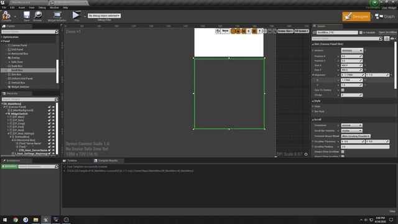Open the View menu

tap(32, 7)
